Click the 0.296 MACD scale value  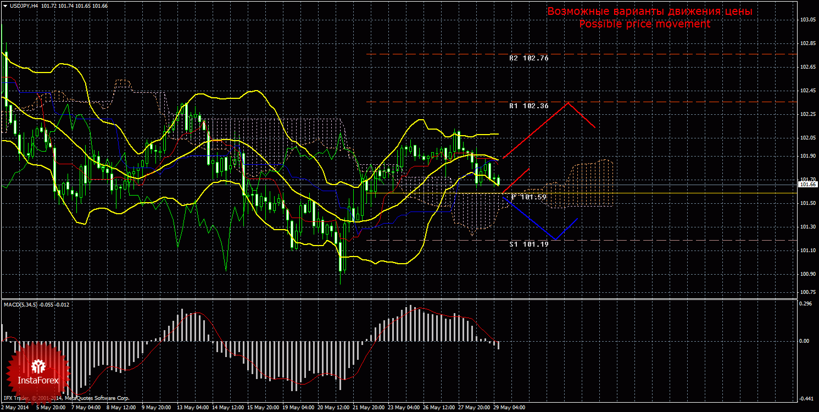[x=806, y=303]
